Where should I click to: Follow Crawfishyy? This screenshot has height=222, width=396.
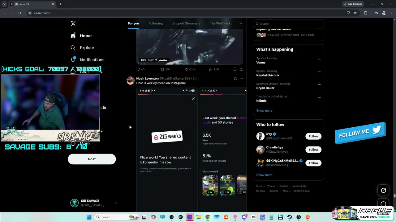click(x=313, y=150)
